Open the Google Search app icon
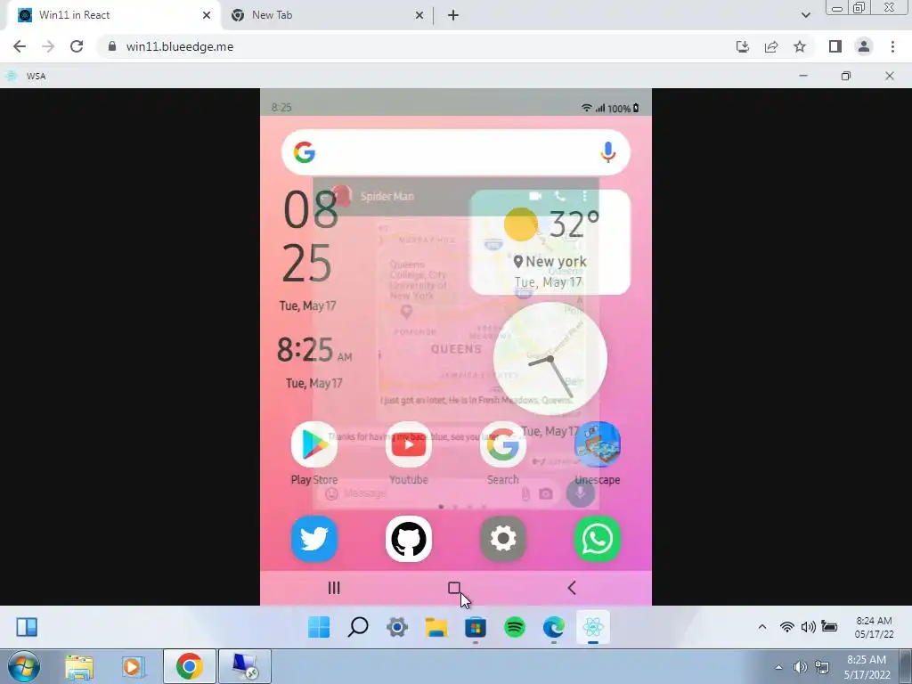Screen dimensions: 912x684 (x=503, y=444)
